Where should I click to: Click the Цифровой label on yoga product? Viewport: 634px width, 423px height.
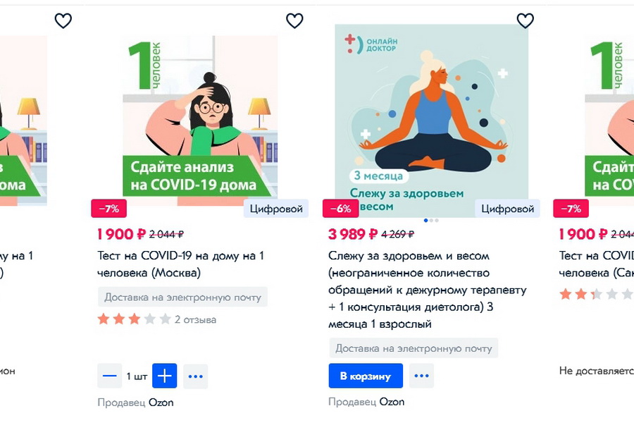coord(507,209)
